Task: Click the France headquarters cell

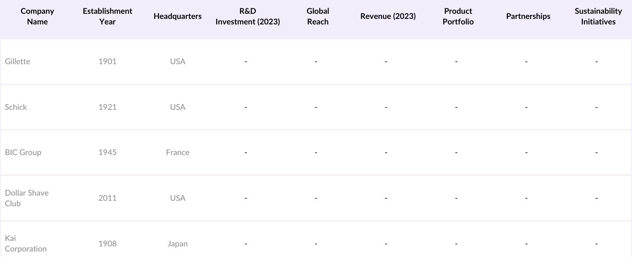Action: 177,152
